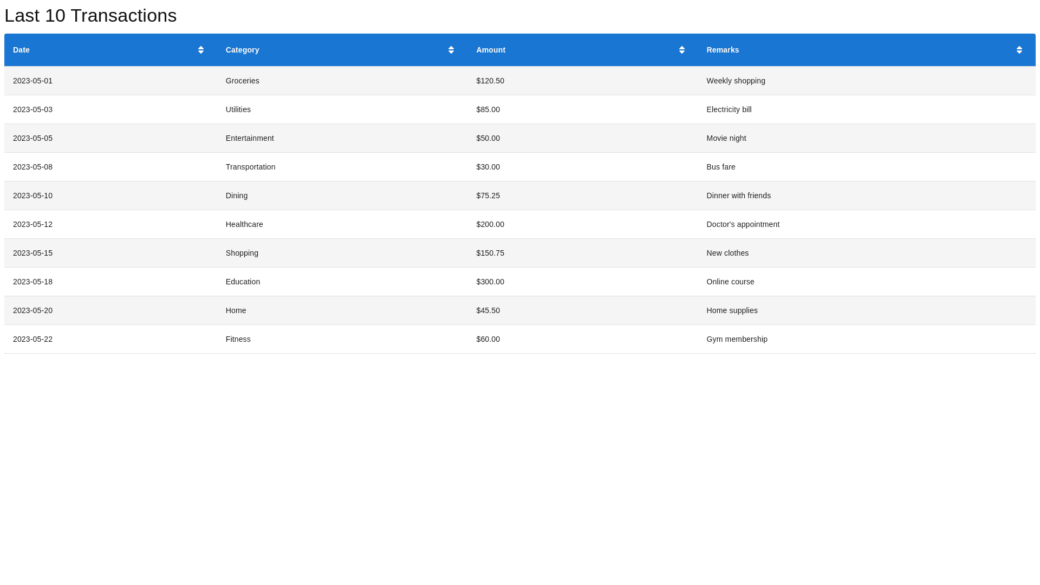Click the Last 10 Transactions heading
1040x585 pixels.
click(x=90, y=16)
